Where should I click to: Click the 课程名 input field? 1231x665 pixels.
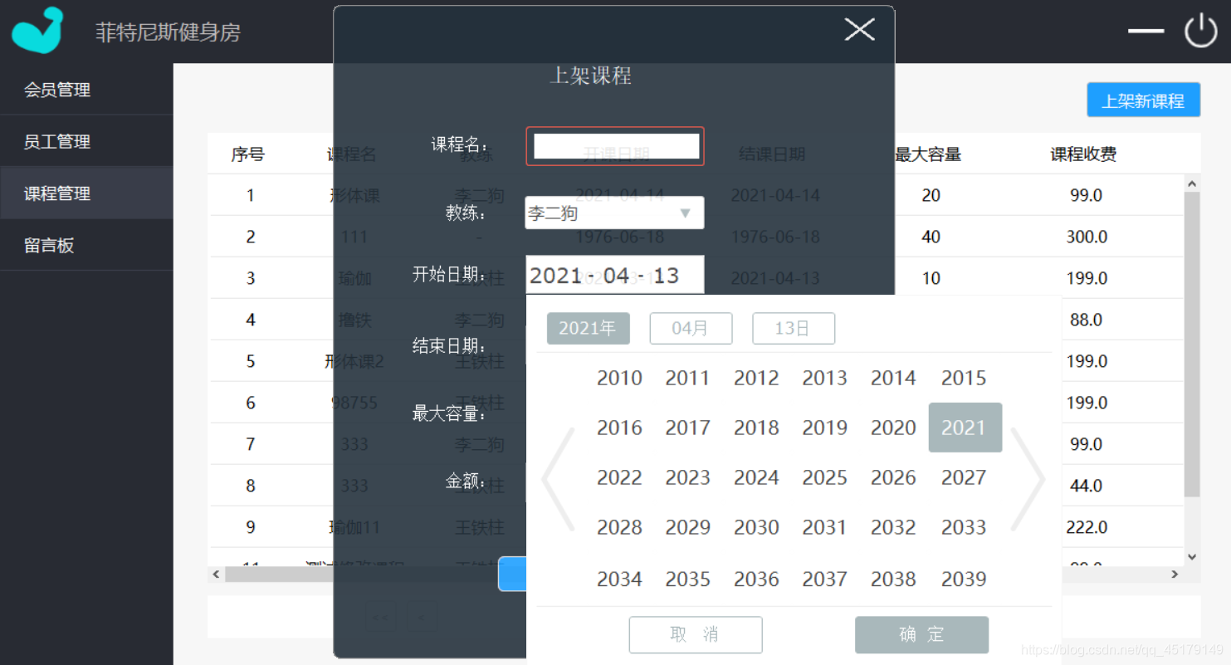(615, 146)
